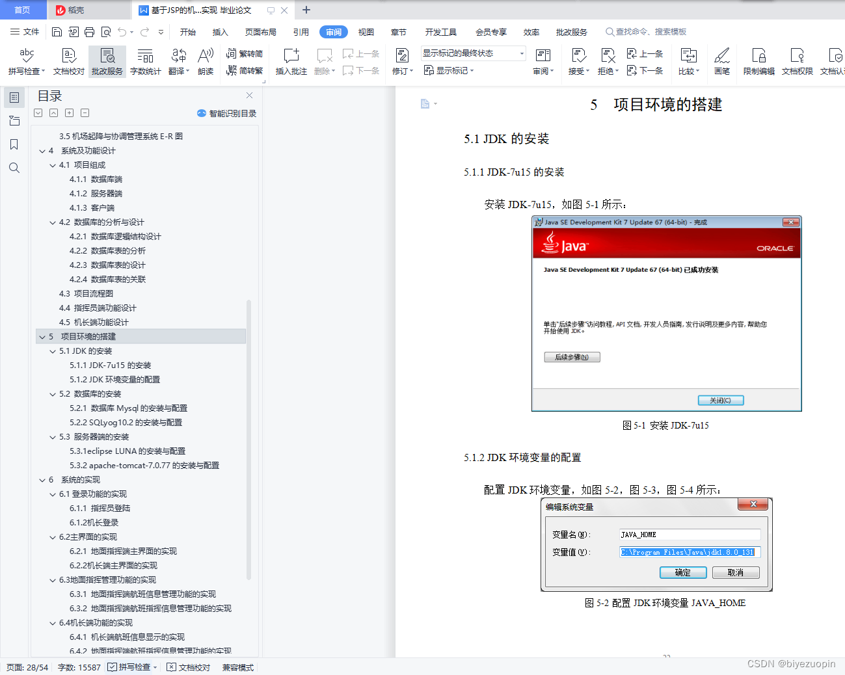
Task: Open the 开发工具 ribbon tab
Action: pos(441,32)
